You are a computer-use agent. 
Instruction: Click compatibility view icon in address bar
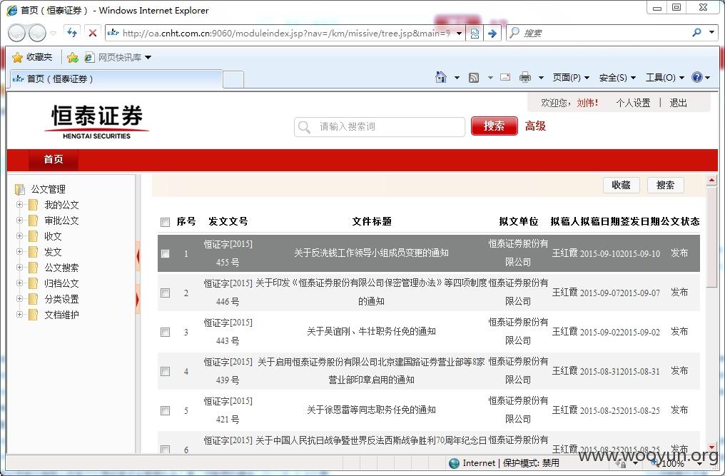pyautogui.click(x=475, y=33)
